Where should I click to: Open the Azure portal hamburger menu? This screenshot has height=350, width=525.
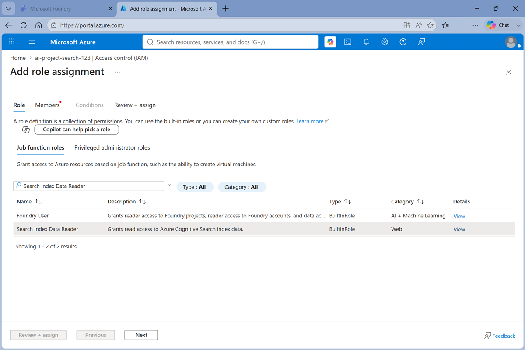[x=31, y=42]
